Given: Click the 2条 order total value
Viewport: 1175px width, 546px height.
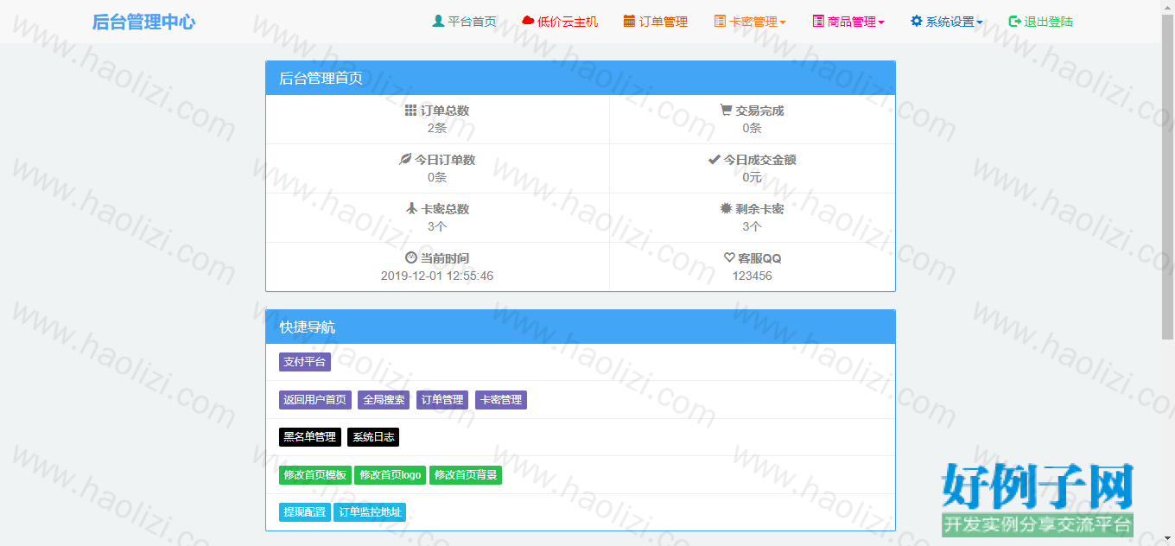Looking at the screenshot, I should coord(437,128).
